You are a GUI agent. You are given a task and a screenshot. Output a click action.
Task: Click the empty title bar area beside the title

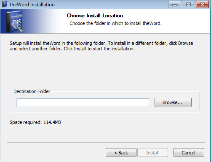[111, 5]
